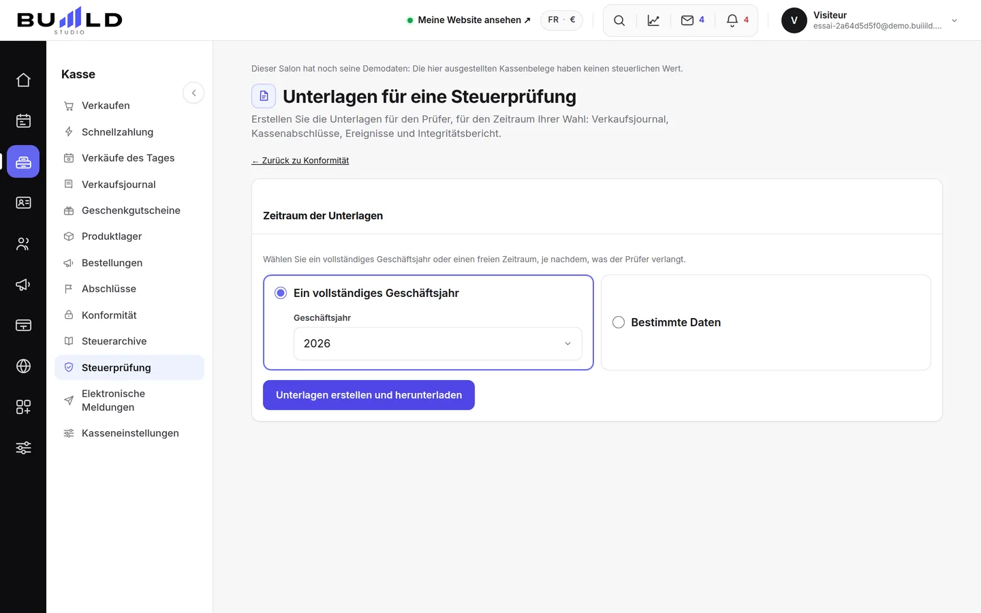Click the lock icon next to Konformität
This screenshot has height=613, width=981.
click(69, 315)
